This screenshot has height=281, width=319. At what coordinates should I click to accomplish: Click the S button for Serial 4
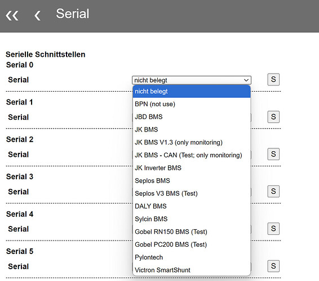pos(273,229)
